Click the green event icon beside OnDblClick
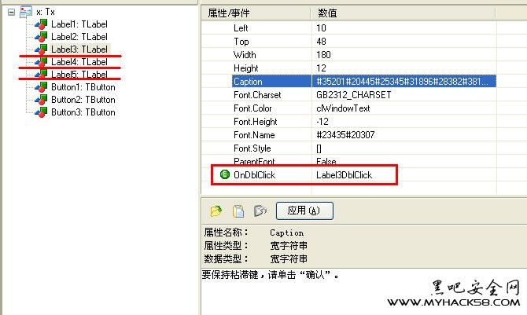Image resolution: width=527 pixels, height=315 pixels. point(224,174)
